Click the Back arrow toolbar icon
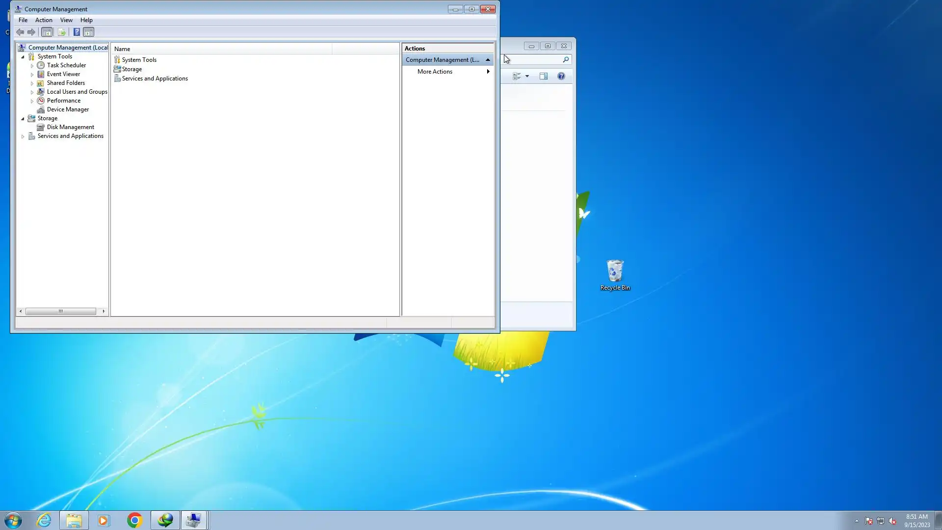The image size is (942, 530). click(20, 32)
